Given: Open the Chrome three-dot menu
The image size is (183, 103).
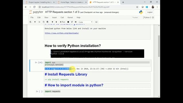Looking at the screenshot, I should (x=157, y=7).
